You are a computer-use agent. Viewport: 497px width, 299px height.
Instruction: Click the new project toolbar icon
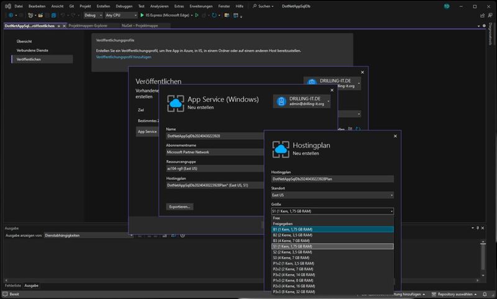(30, 15)
